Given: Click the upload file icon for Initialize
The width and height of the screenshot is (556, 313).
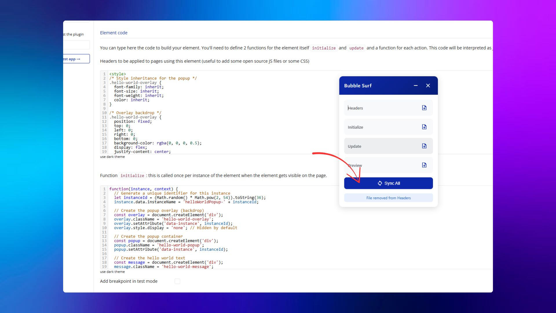Looking at the screenshot, I should [424, 127].
